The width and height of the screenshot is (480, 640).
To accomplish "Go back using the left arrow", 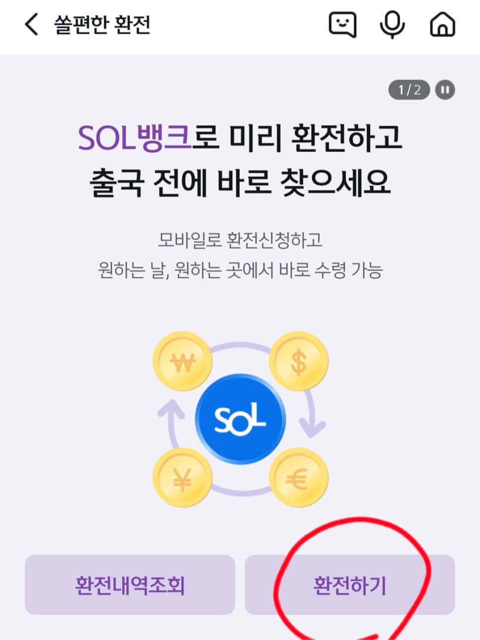I will (31, 25).
